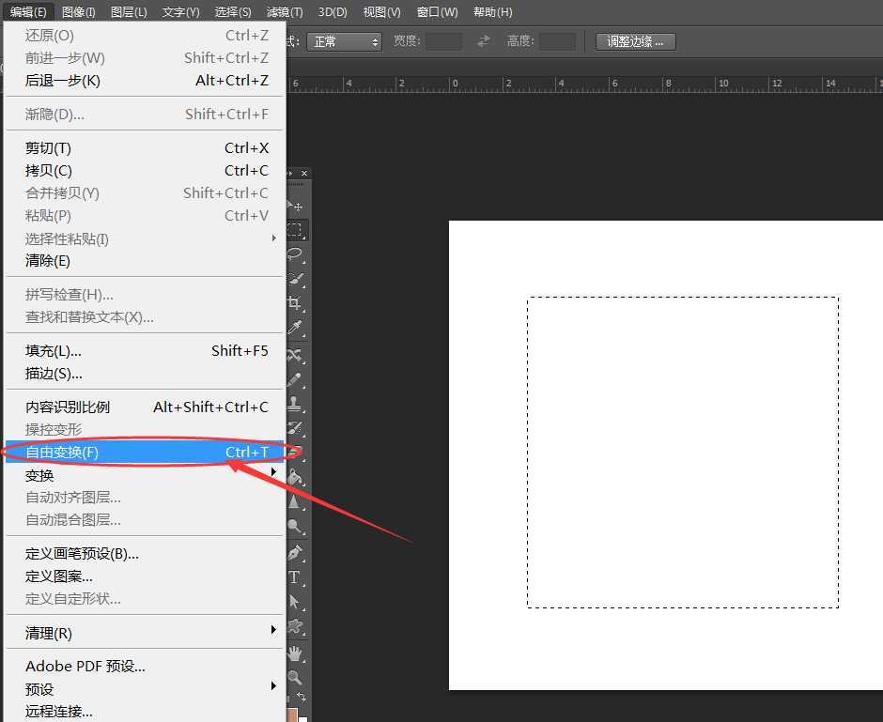Viewport: 883px width, 722px height.
Task: Select the Rectangular Marquee tool
Action: 297,230
